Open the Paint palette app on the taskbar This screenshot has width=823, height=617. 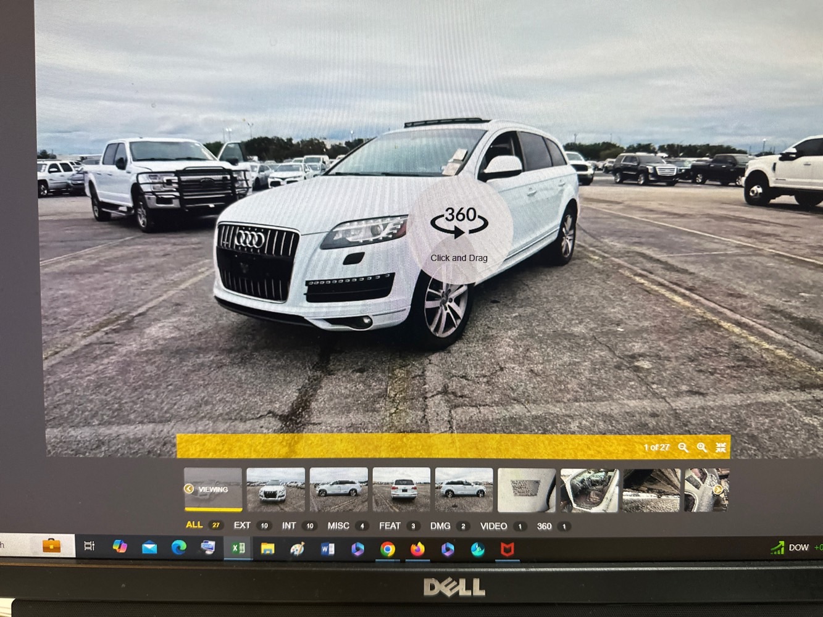point(298,549)
